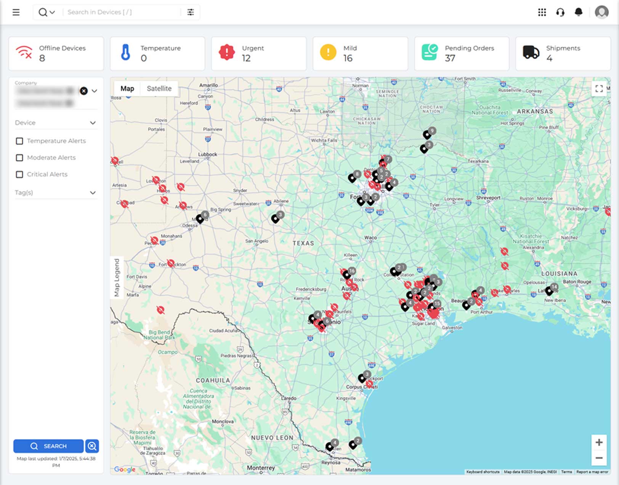Click the Pending Orders checklist icon
The height and width of the screenshot is (485, 619).
point(430,52)
